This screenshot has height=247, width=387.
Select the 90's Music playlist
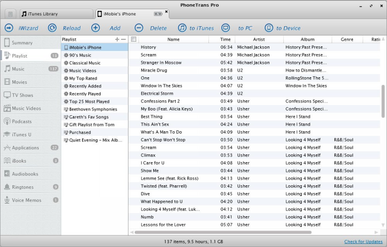pos(80,55)
